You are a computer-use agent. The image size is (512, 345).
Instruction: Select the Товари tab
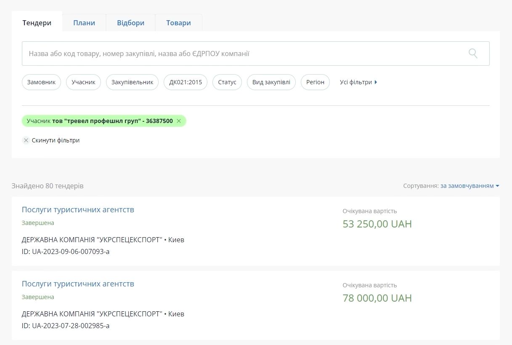coord(178,23)
